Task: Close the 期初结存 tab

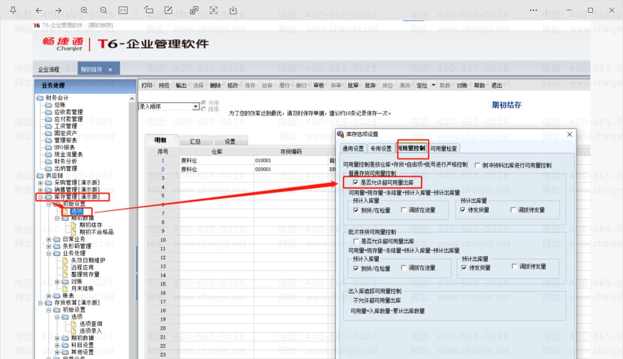Action: (x=110, y=70)
